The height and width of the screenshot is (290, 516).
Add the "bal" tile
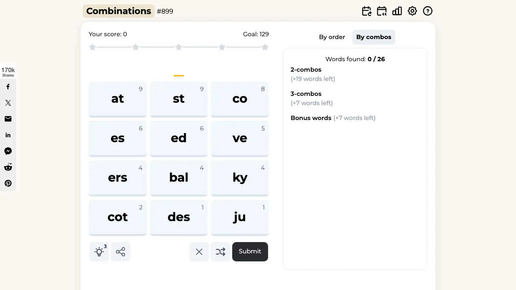click(x=179, y=178)
